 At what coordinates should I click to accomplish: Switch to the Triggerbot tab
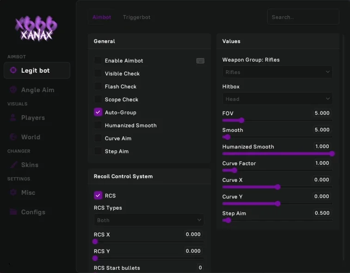(136, 17)
